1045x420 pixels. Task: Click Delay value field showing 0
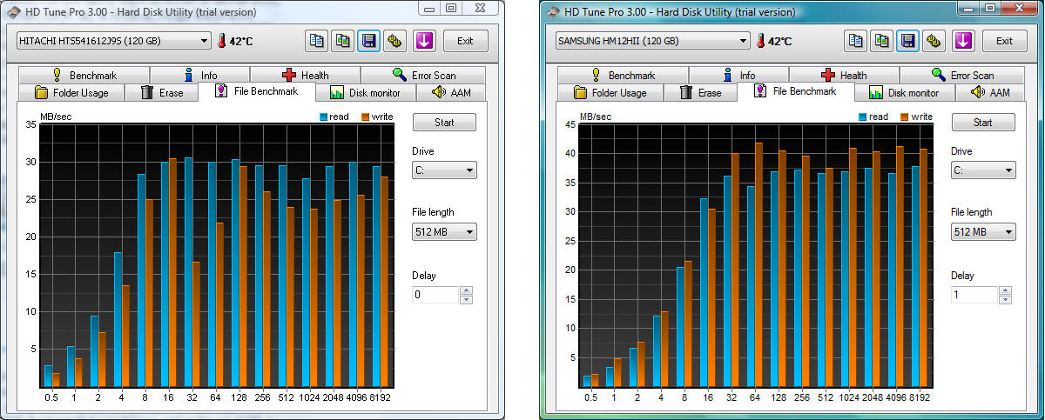click(x=435, y=295)
